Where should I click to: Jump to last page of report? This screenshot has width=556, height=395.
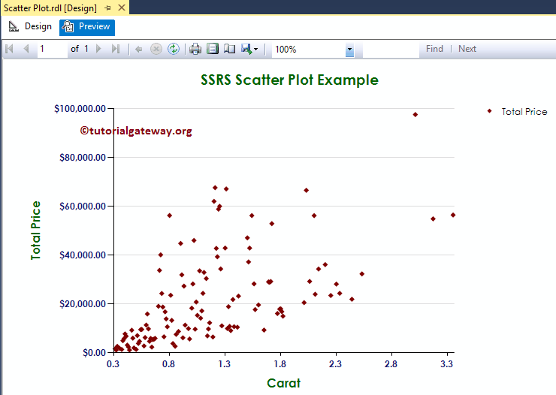pyautogui.click(x=116, y=49)
